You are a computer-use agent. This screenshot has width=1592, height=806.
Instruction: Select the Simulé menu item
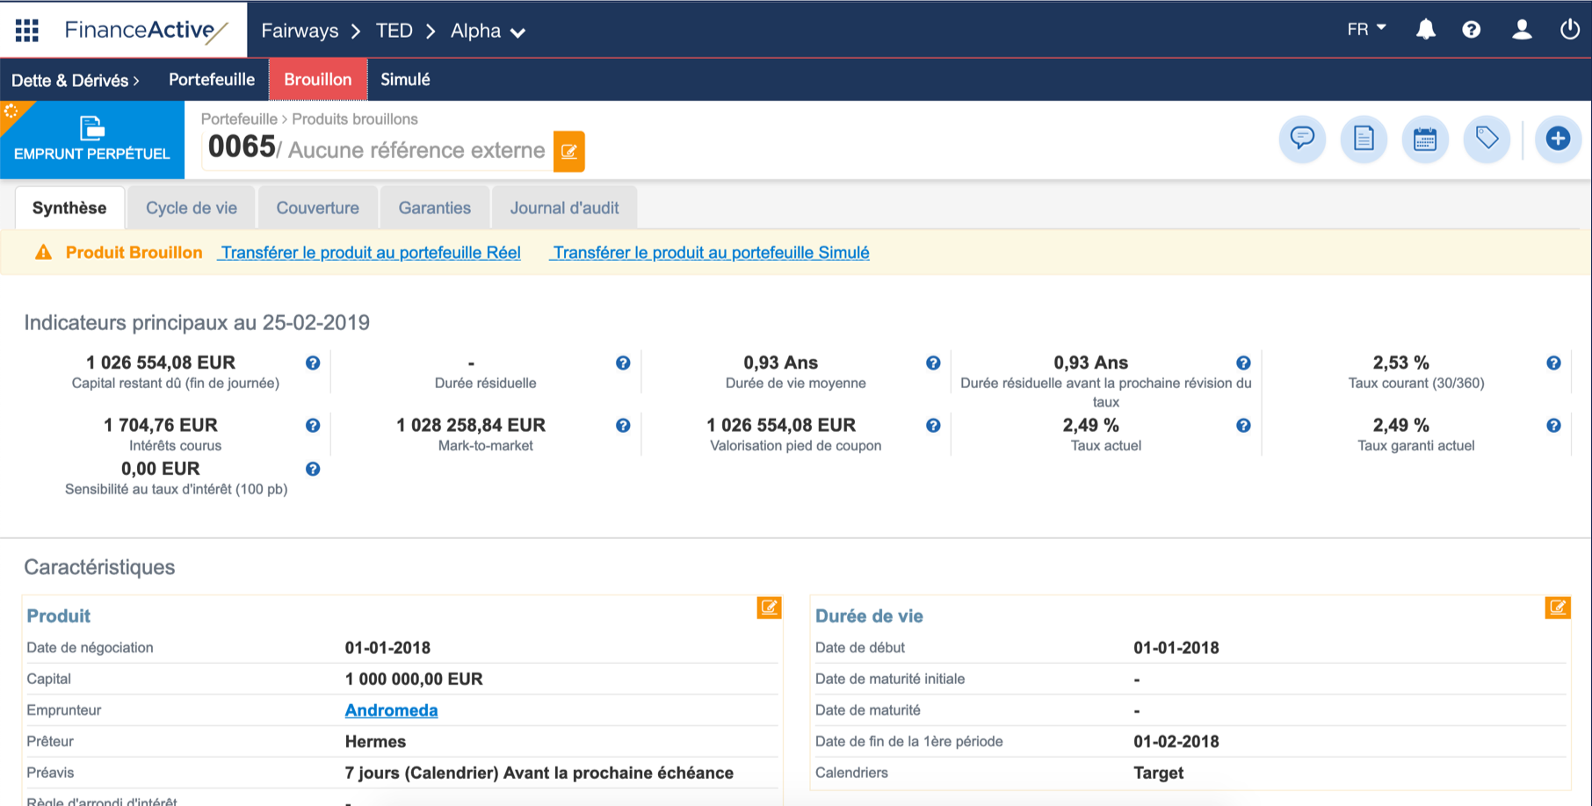pyautogui.click(x=404, y=79)
